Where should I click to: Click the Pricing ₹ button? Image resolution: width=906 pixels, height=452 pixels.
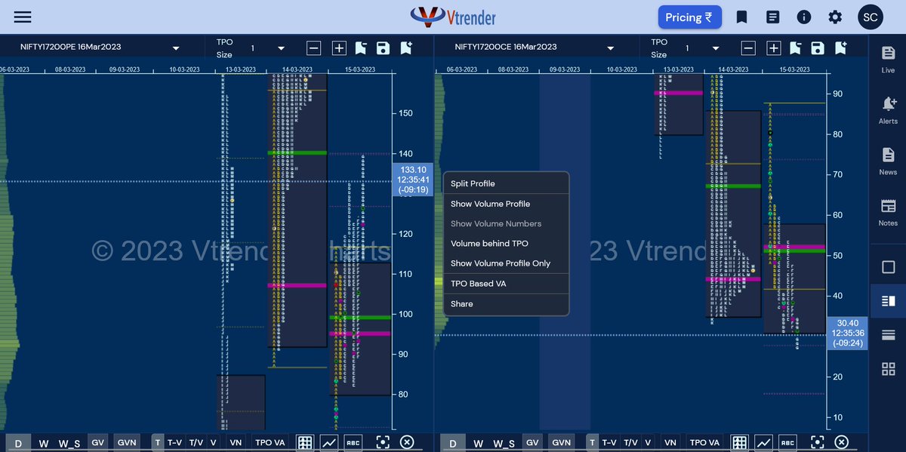(x=689, y=17)
